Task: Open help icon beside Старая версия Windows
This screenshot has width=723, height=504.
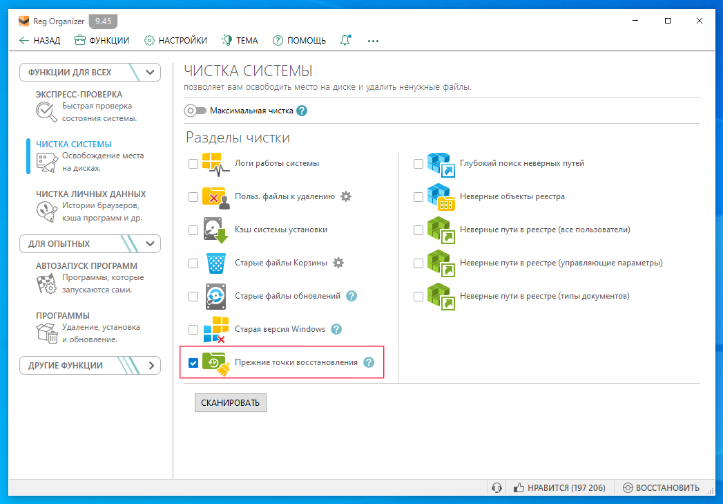Action: (x=336, y=329)
